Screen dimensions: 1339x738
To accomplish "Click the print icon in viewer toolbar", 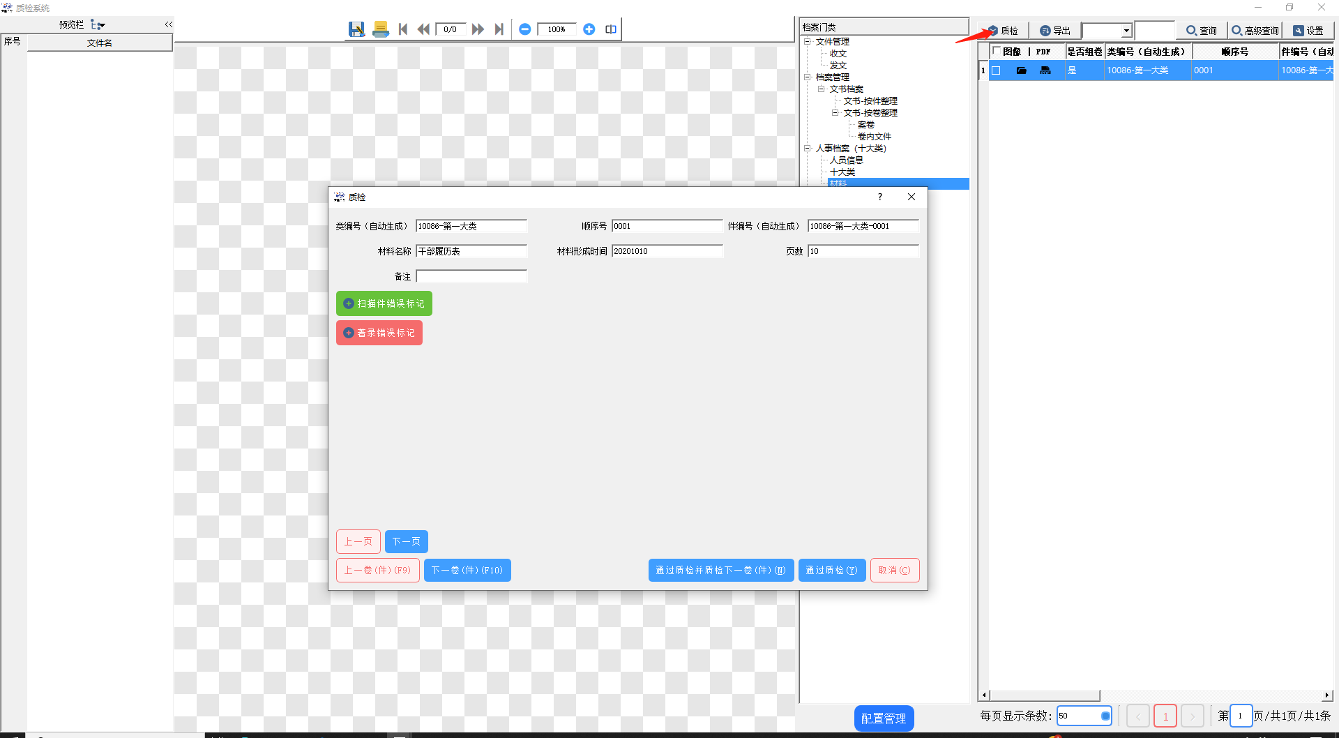I will [x=380, y=29].
